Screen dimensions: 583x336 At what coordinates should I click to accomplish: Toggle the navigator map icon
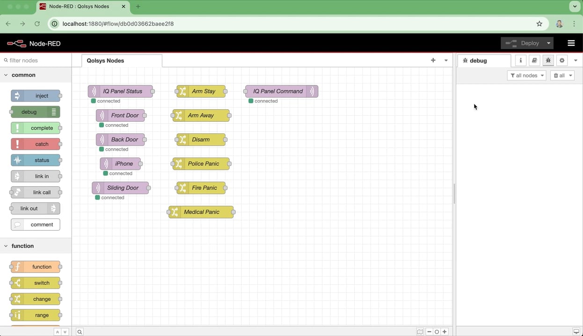pos(420,332)
